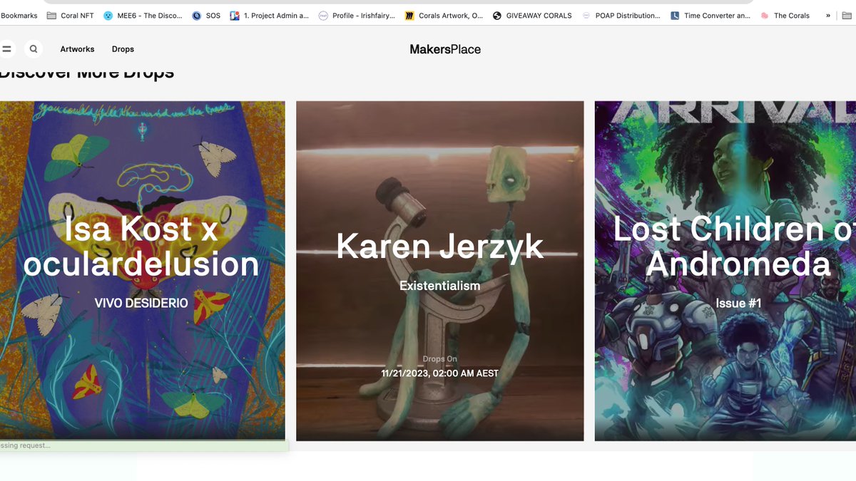Click the Bookmarks label in bookmarks bar

point(19,15)
